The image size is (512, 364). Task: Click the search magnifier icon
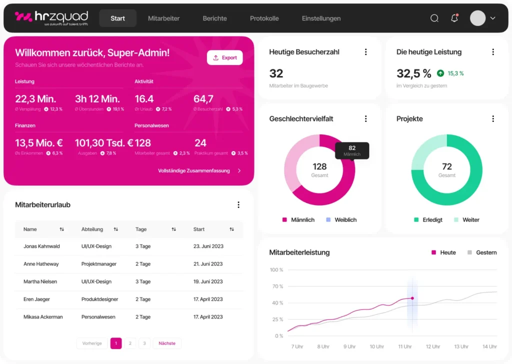coord(434,18)
